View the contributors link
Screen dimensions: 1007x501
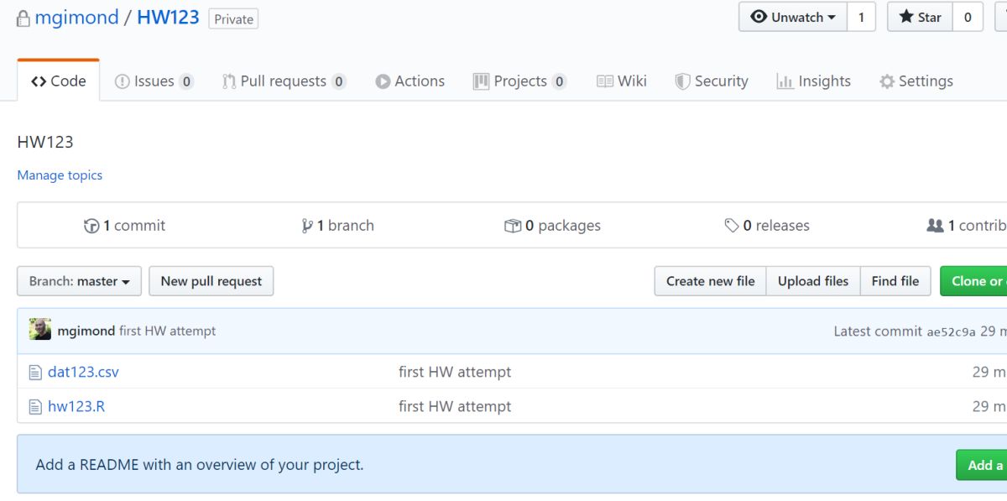pos(967,226)
